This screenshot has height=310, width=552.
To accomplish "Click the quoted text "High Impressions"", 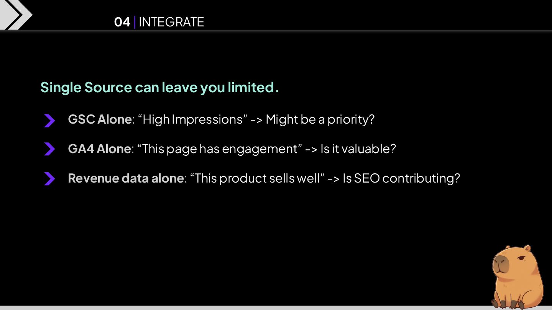I will click(192, 119).
